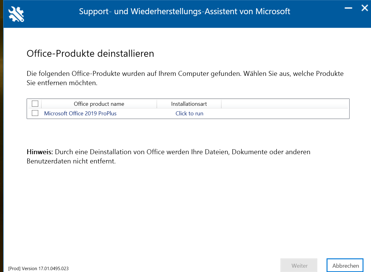
Task: Close the Support-Assistent window
Action: pos(365,8)
